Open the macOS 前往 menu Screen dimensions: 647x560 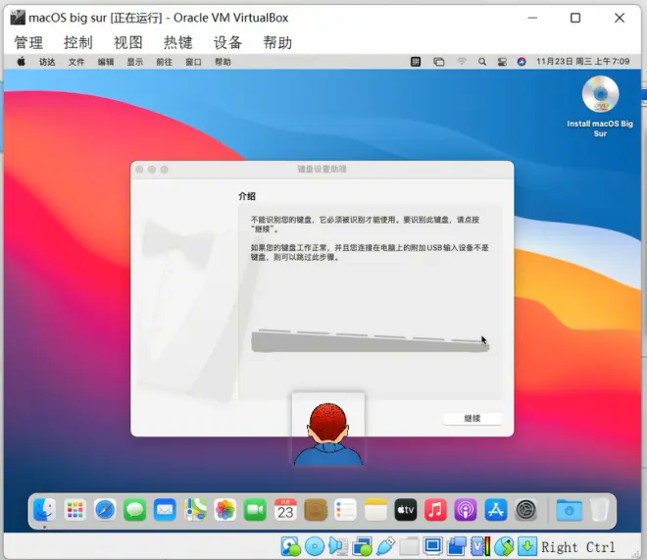coord(165,62)
